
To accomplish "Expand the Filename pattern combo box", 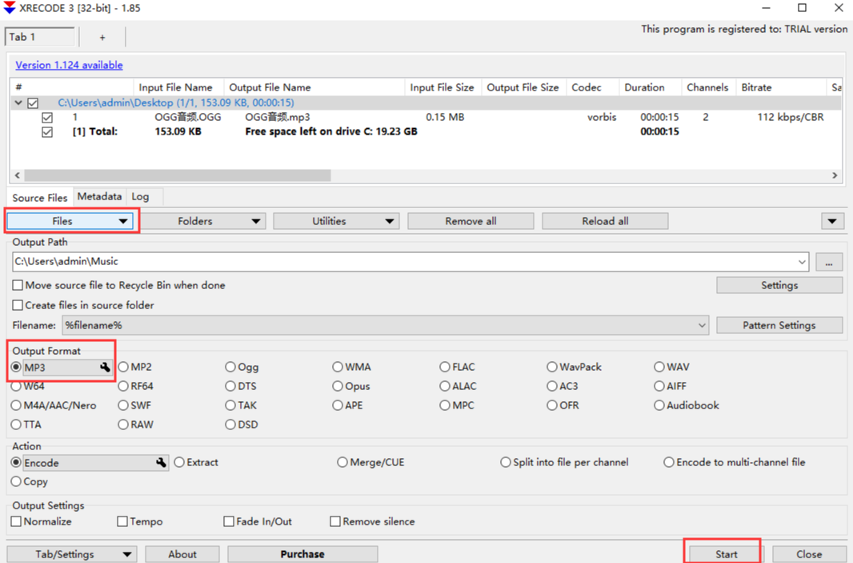I will [702, 326].
